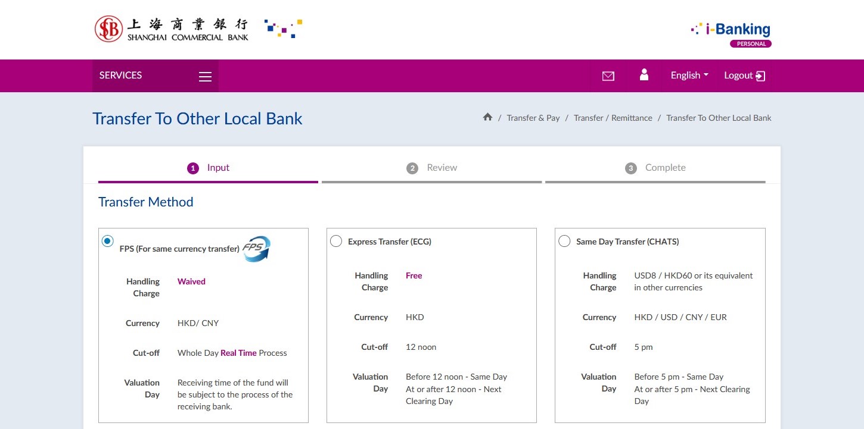The image size is (864, 429).
Task: Click the Shanghai Commercial Bank logo
Action: coord(172,29)
